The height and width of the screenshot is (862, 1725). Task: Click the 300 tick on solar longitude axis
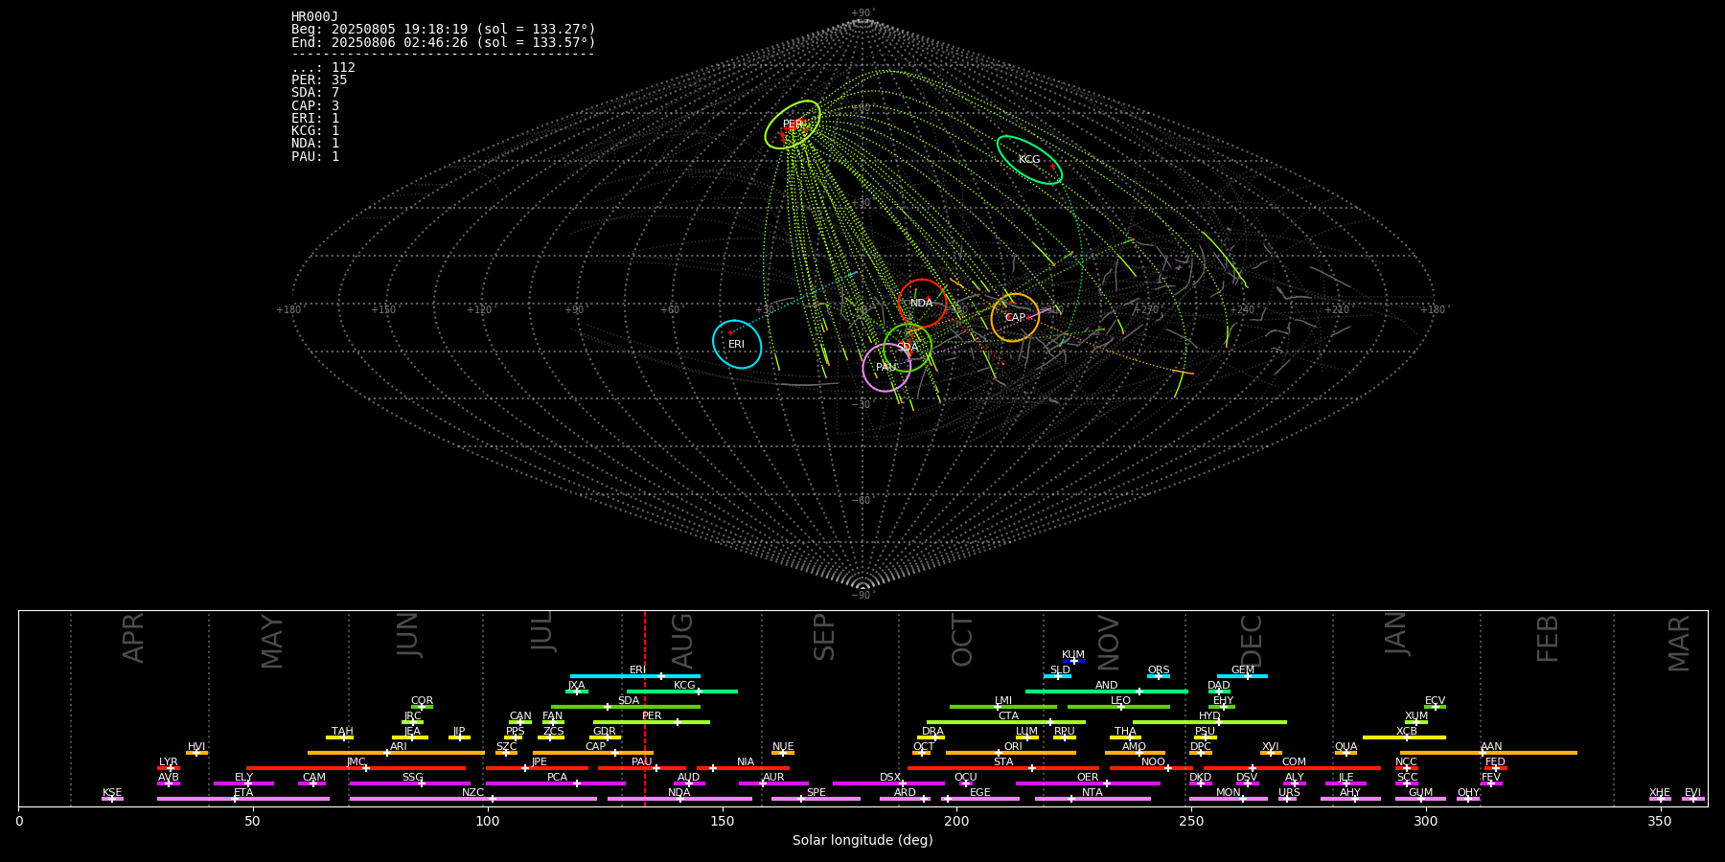[1426, 821]
